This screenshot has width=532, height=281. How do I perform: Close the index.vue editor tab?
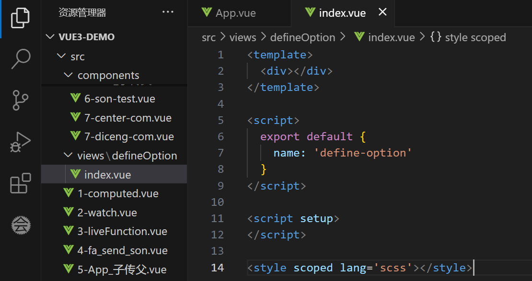point(382,12)
